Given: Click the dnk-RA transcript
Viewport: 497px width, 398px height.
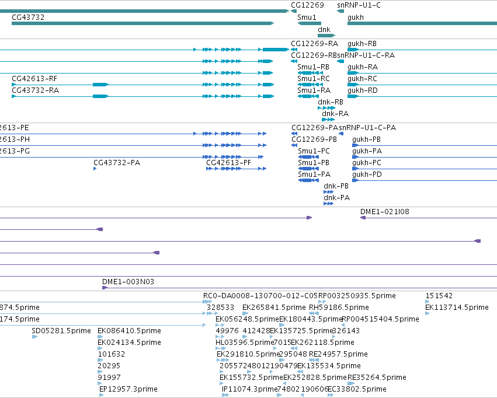Looking at the screenshot, I should click(328, 120).
